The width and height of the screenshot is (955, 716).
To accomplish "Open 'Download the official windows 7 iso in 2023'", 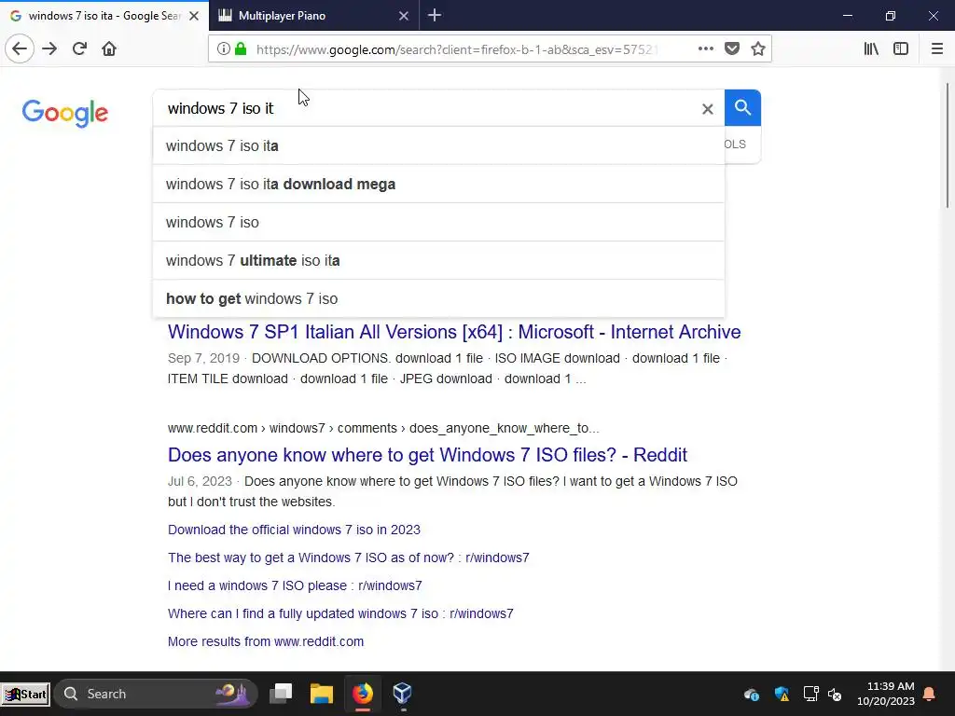I will point(294,530).
